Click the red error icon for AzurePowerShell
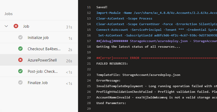The width and height of the screenshot is (217, 112). click(20, 60)
